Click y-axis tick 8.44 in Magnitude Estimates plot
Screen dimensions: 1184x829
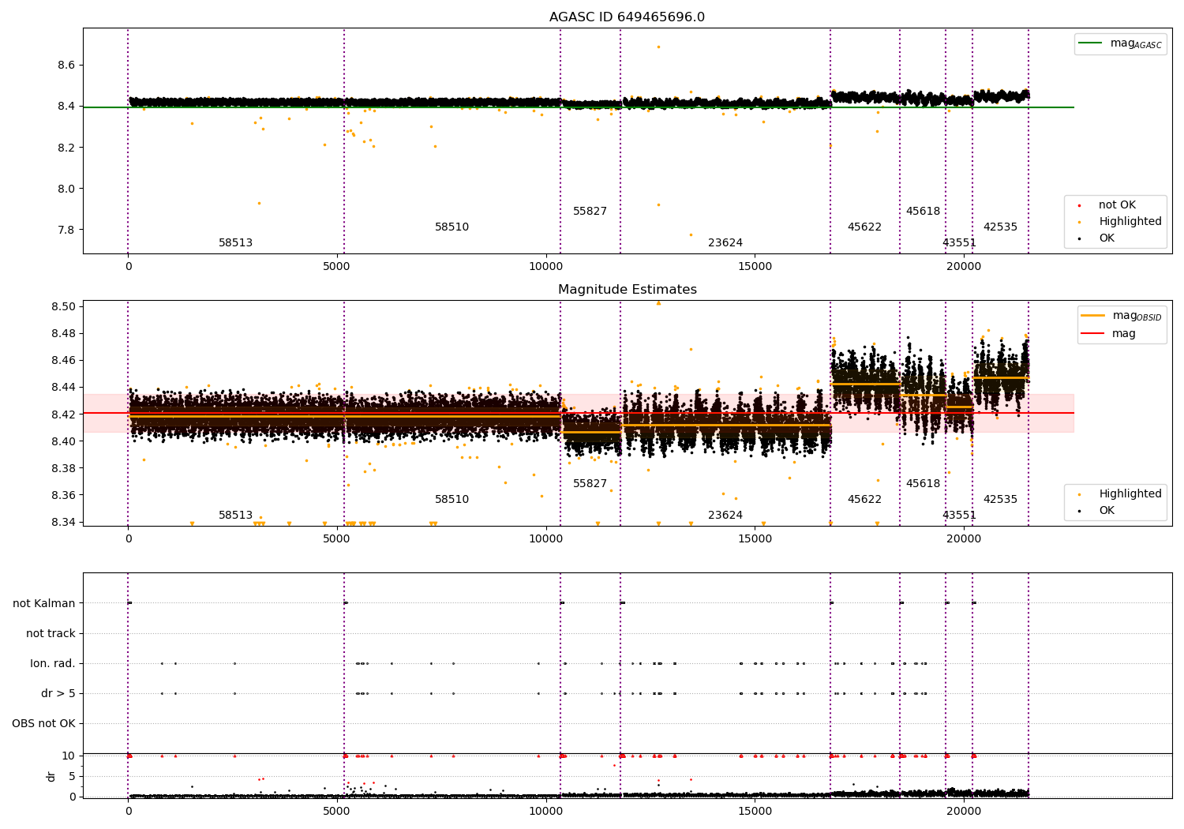(x=63, y=388)
